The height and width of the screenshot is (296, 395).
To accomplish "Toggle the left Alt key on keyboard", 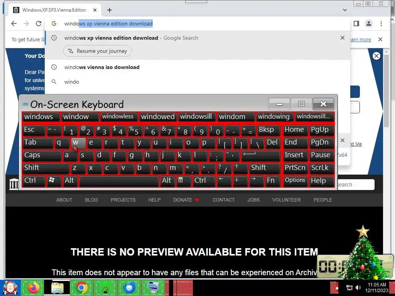I will point(70,181).
